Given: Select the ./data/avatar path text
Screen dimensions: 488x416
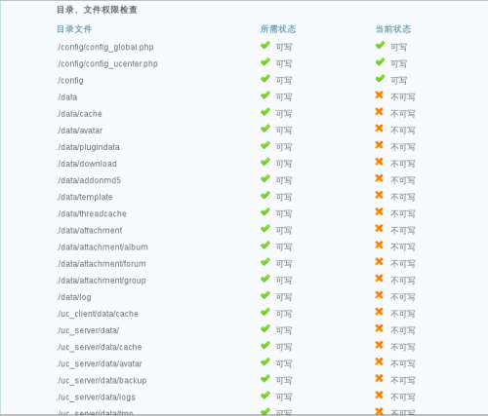Looking at the screenshot, I should (80, 131).
